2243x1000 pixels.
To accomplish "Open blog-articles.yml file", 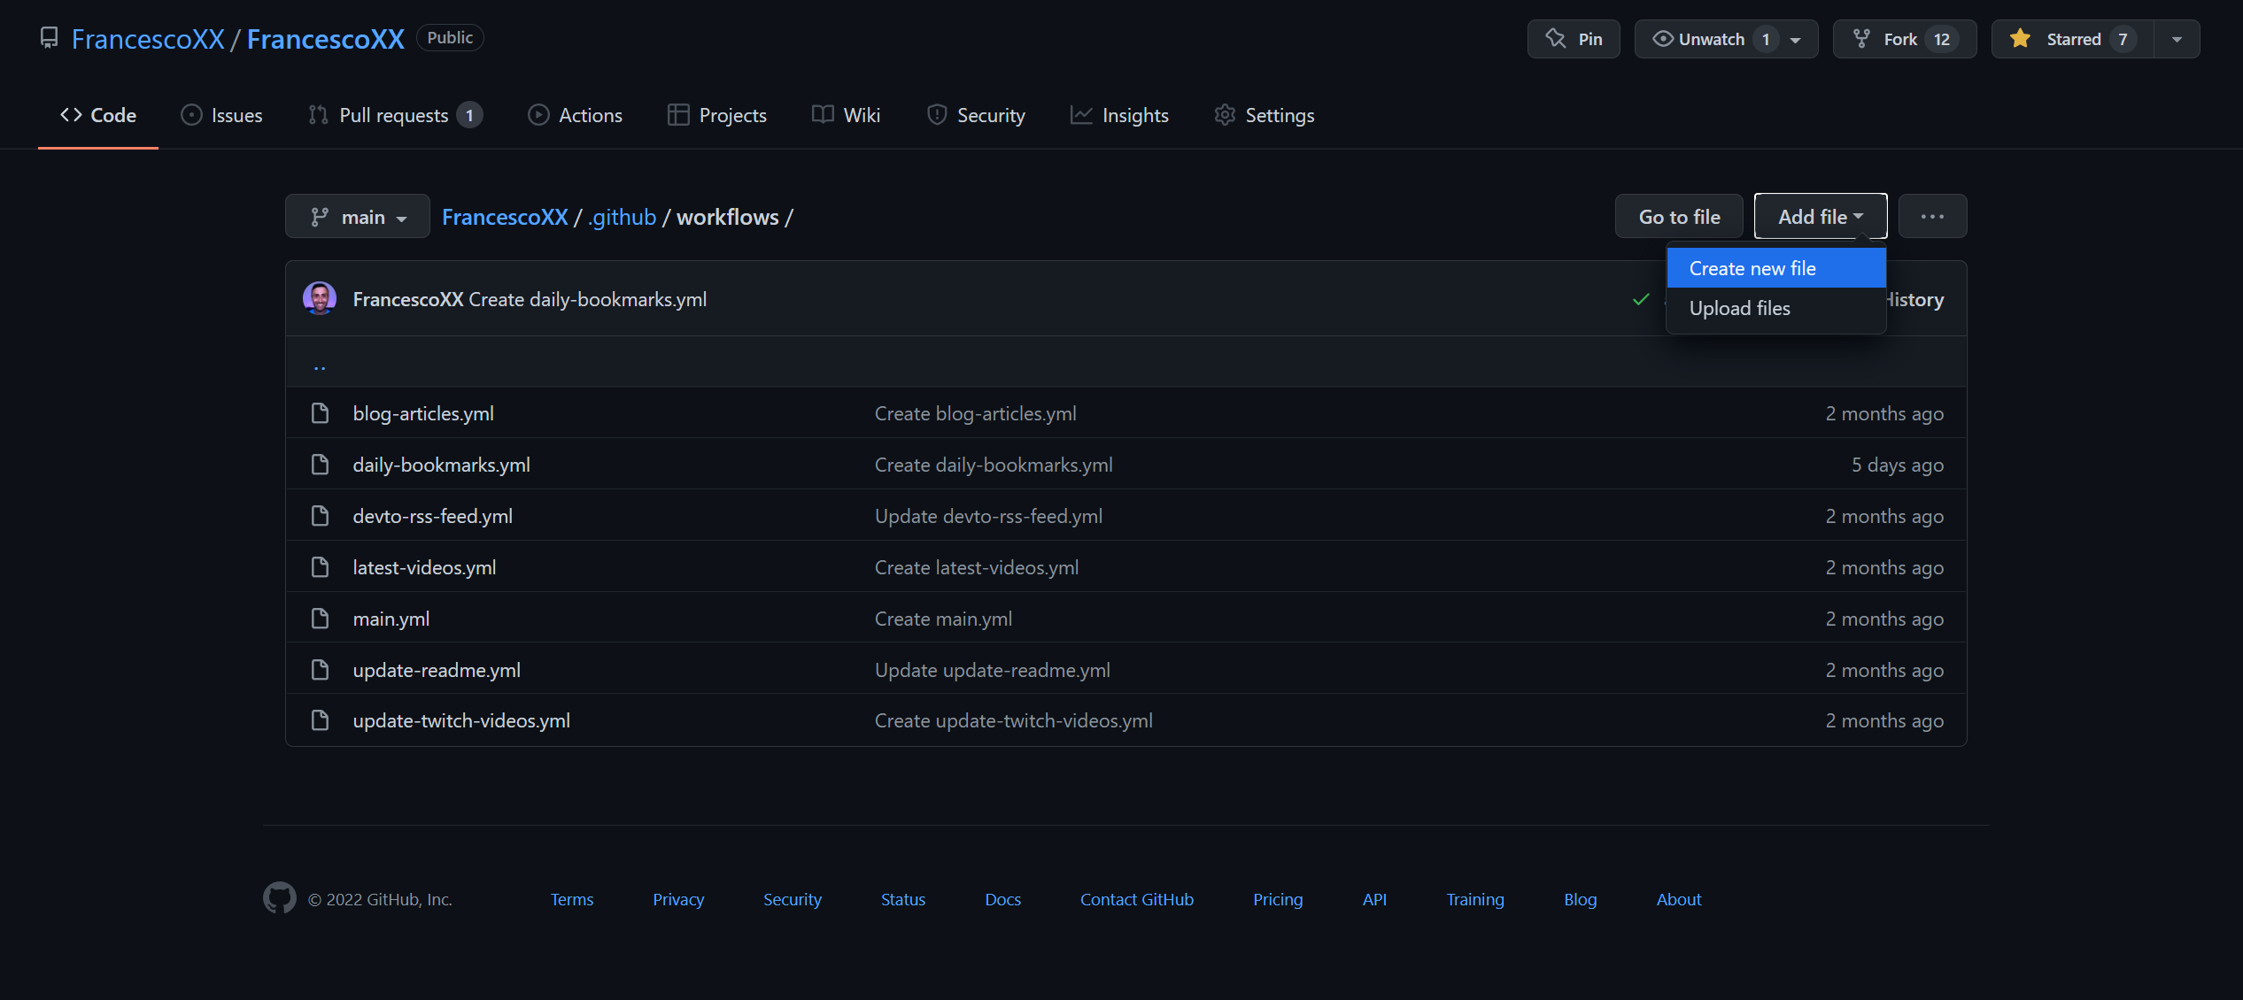I will click(x=423, y=413).
